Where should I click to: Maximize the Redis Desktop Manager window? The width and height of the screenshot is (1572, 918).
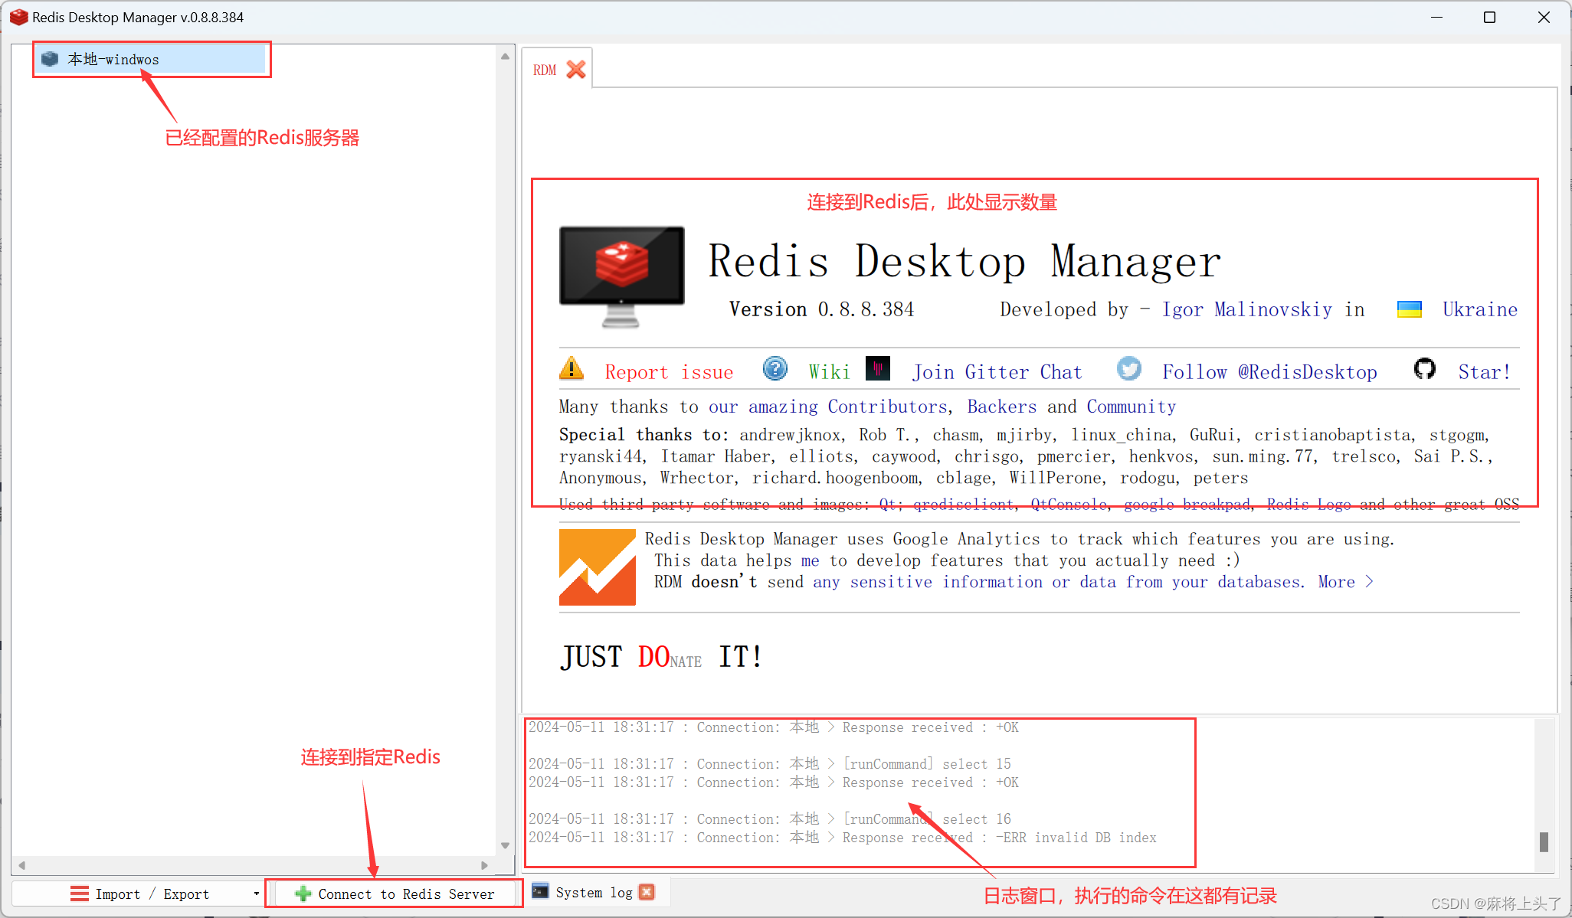(x=1489, y=17)
